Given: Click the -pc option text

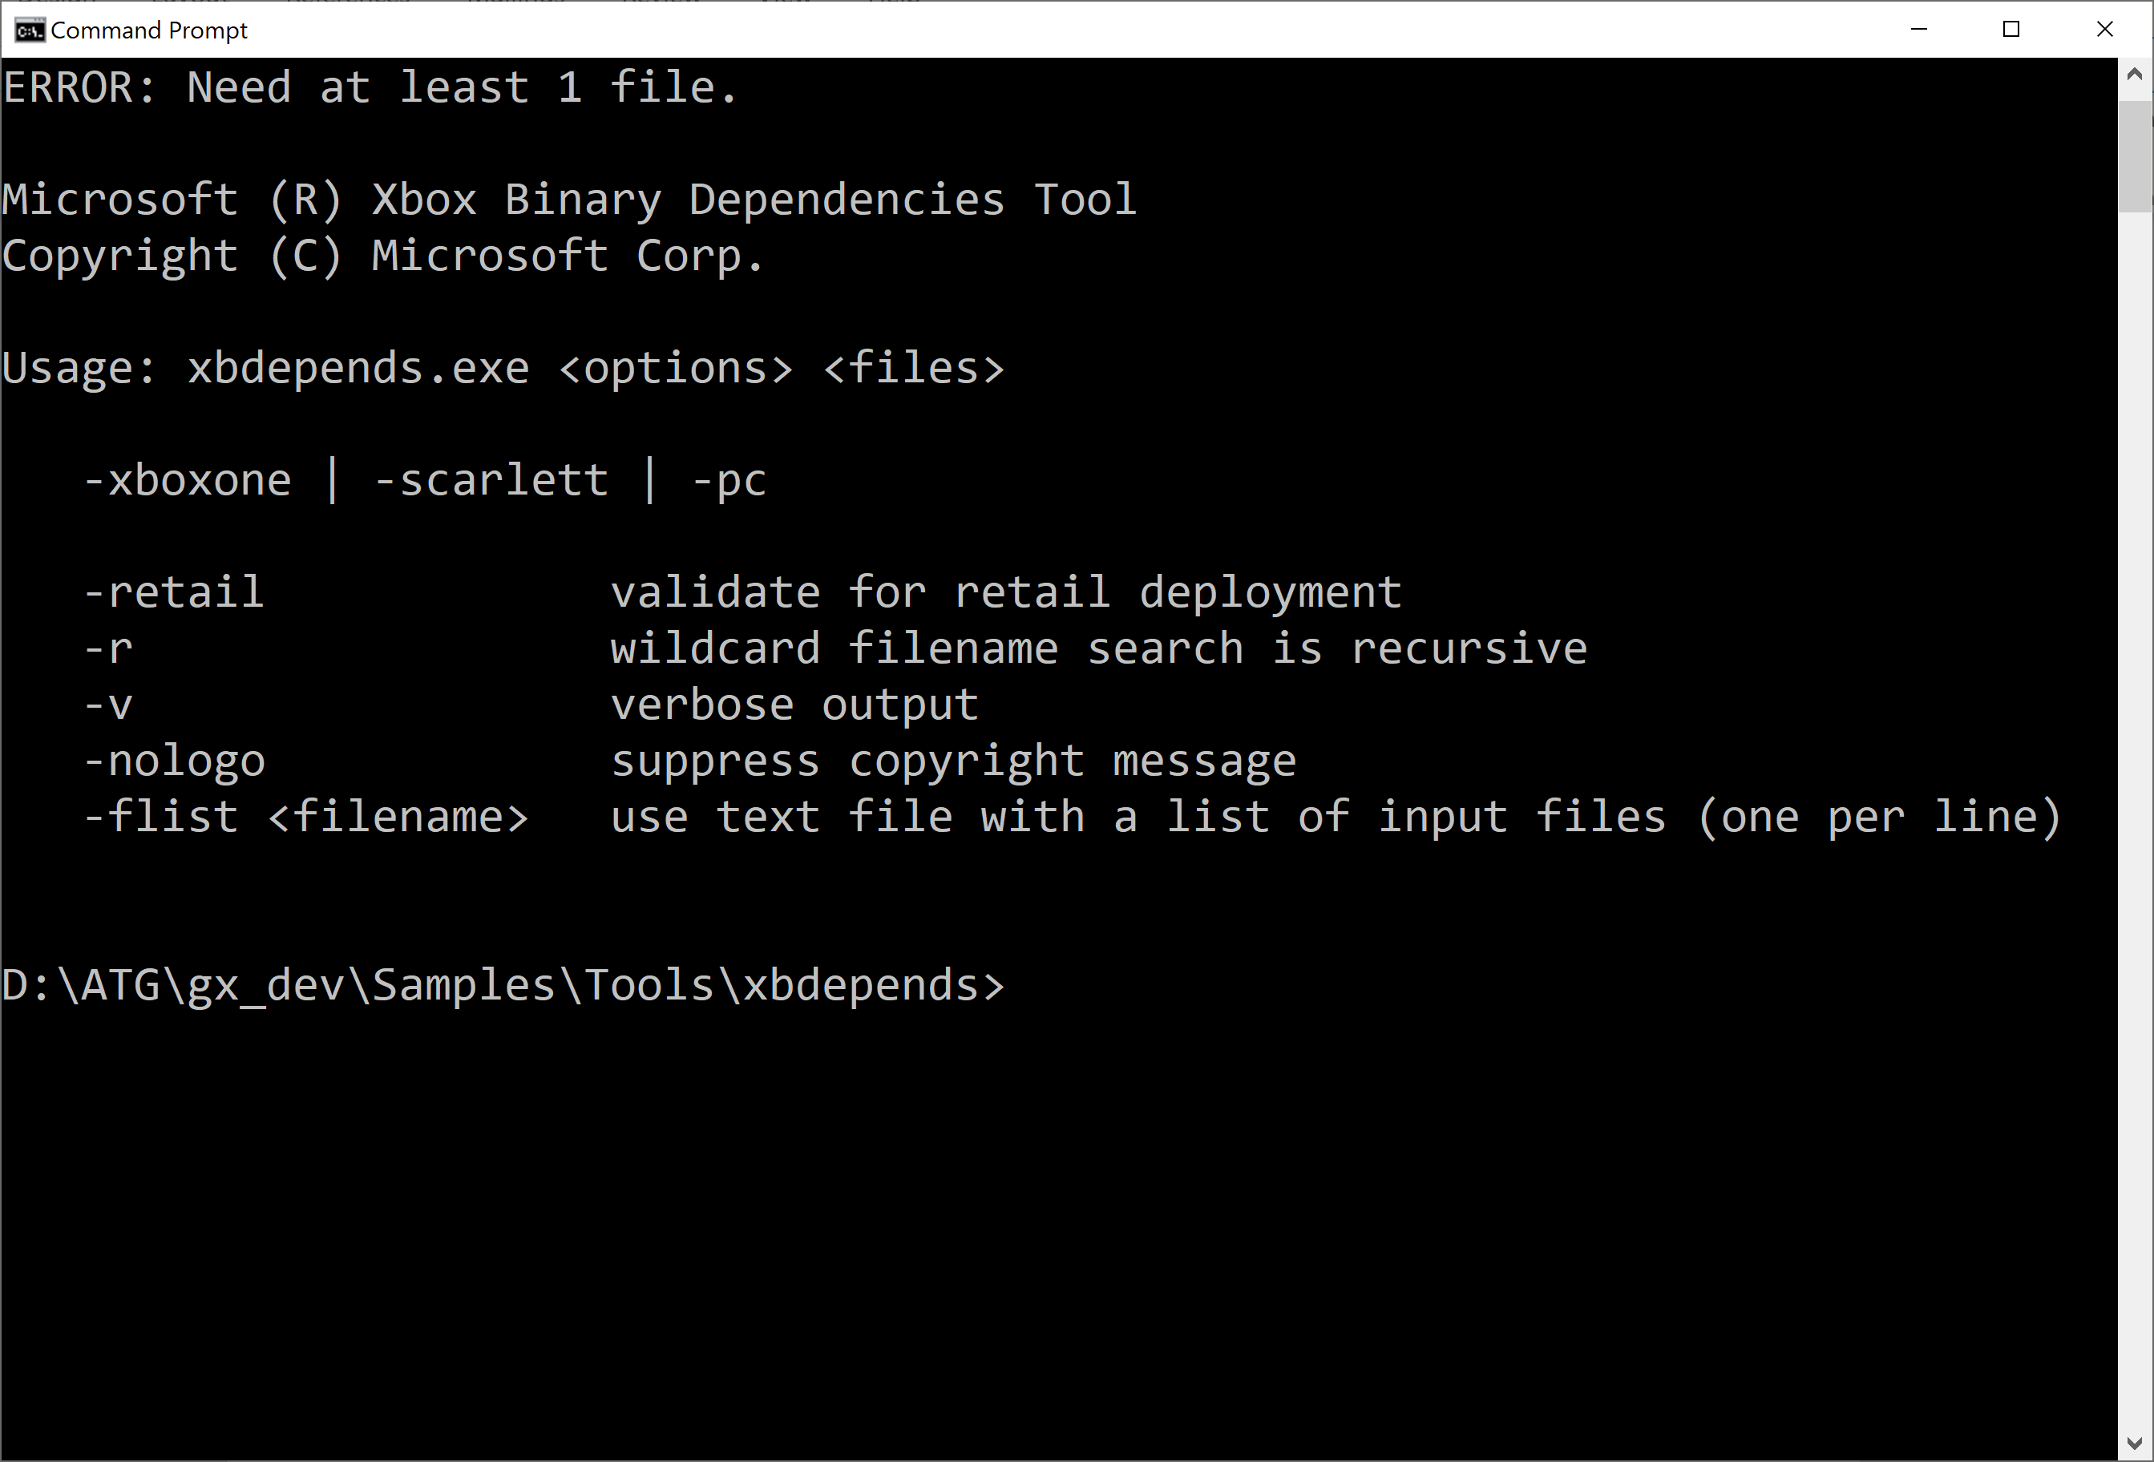Looking at the screenshot, I should click(x=729, y=481).
